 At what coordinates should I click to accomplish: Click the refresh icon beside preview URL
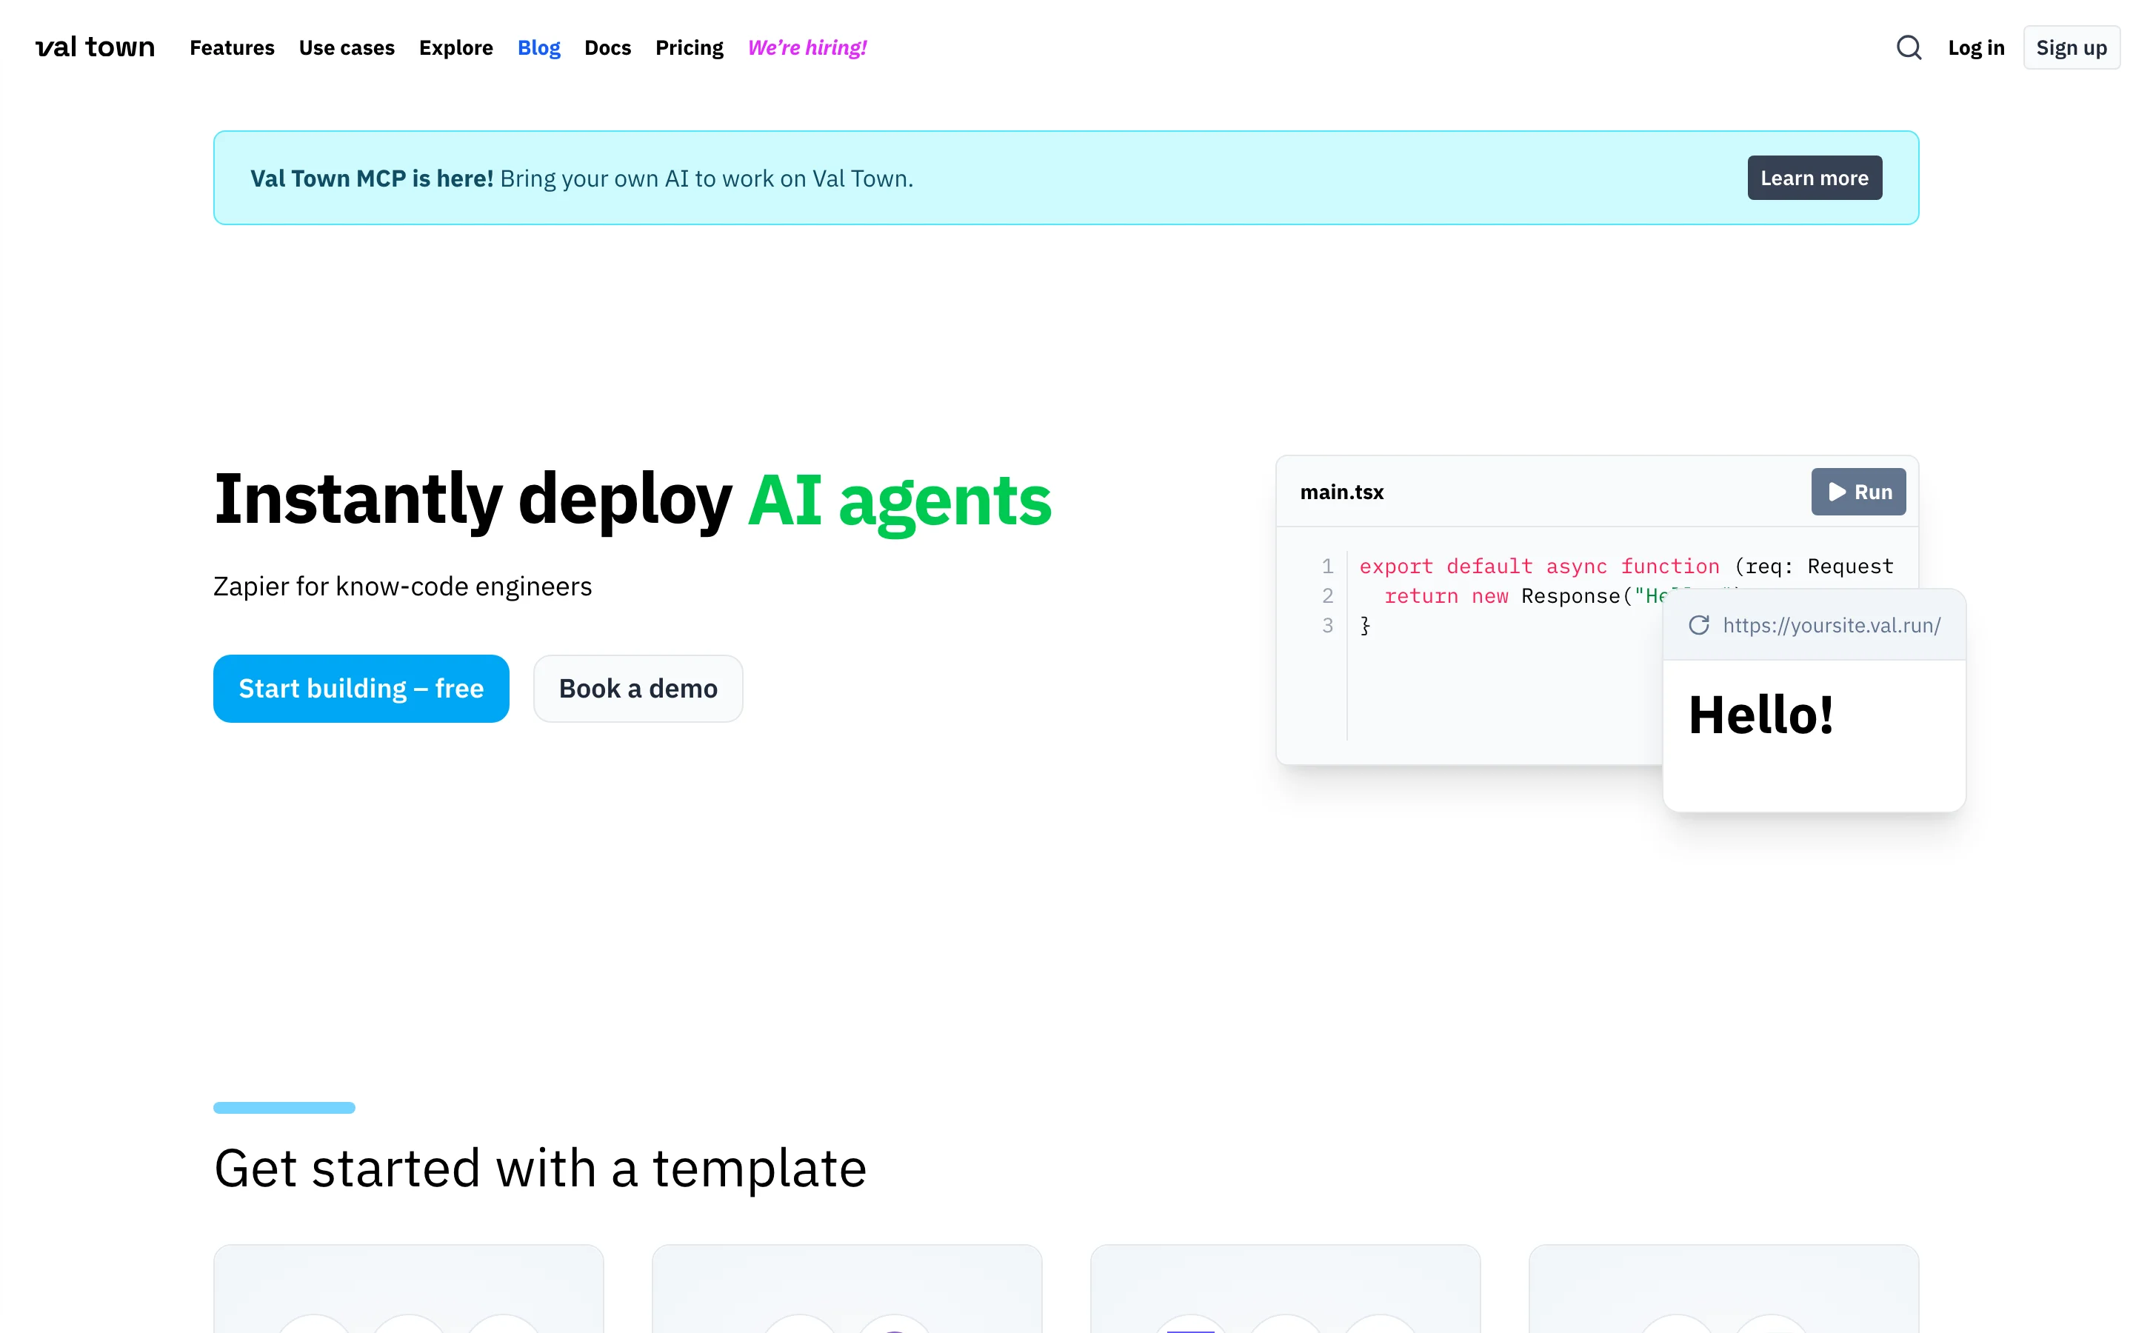[1698, 625]
